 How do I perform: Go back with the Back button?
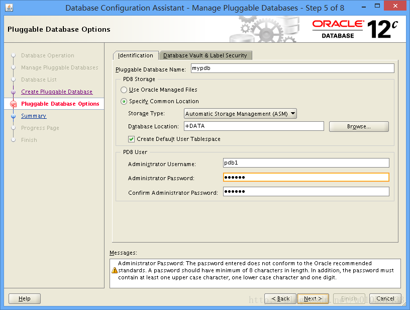coord(280,298)
